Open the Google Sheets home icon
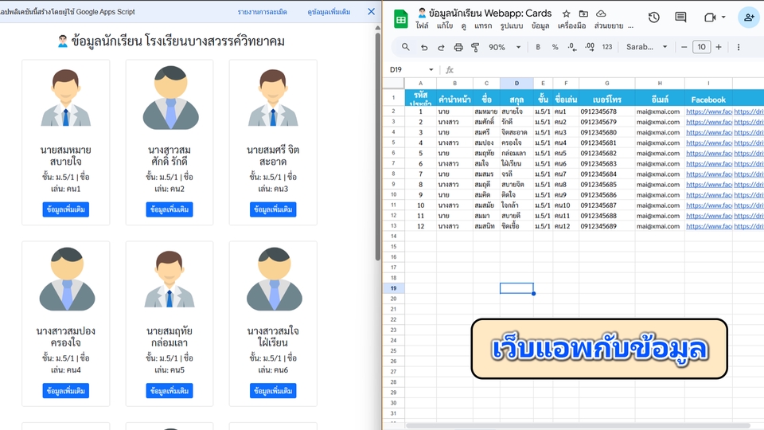 tap(400, 19)
